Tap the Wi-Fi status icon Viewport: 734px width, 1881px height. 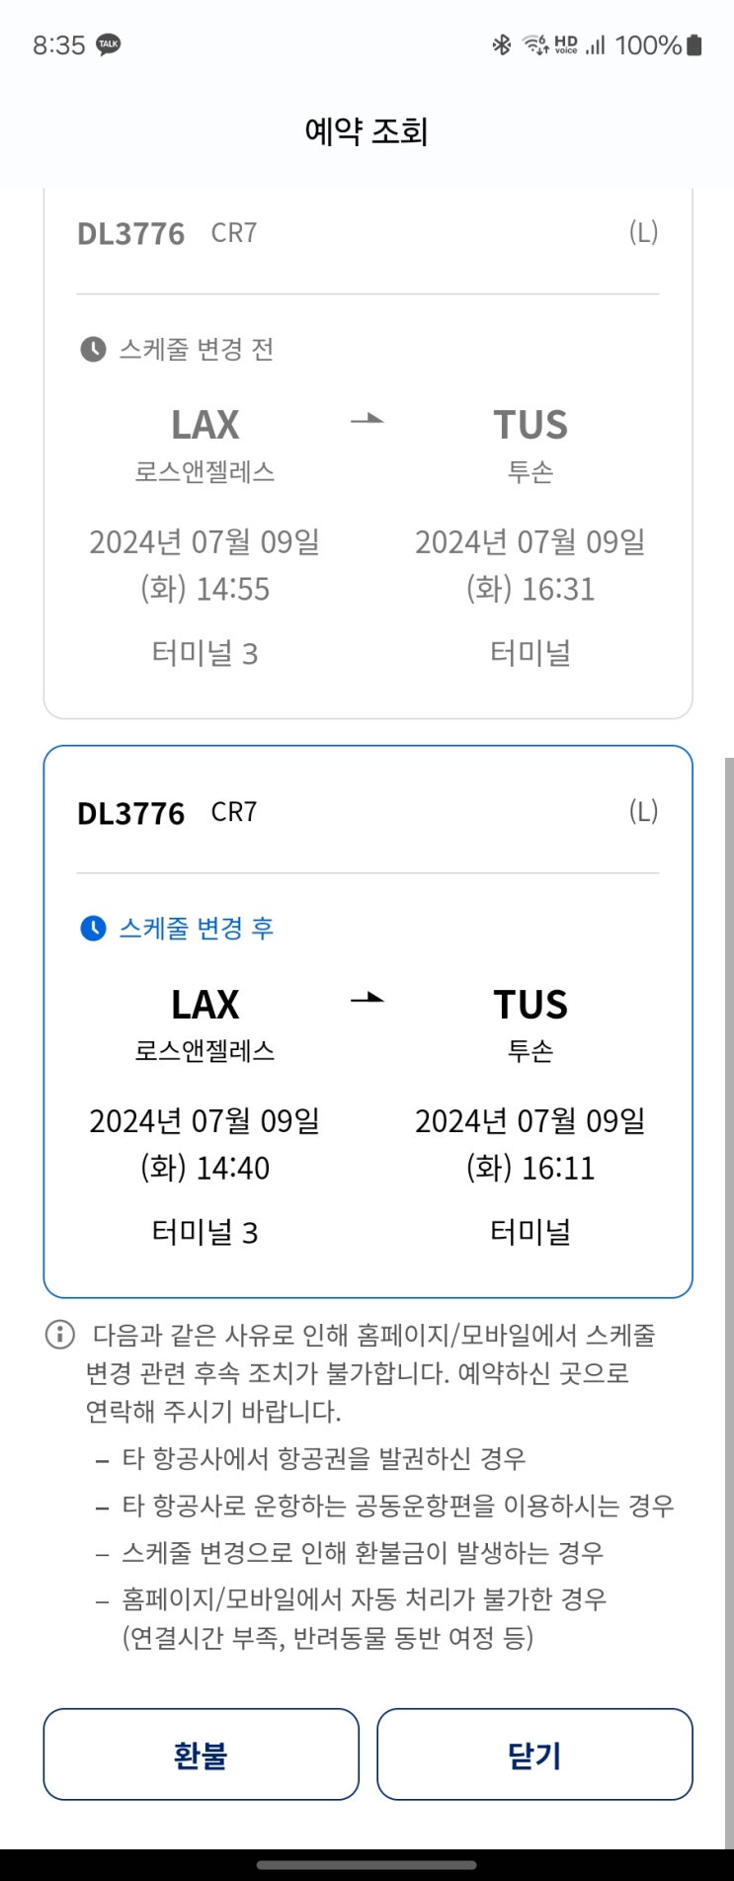click(x=534, y=44)
